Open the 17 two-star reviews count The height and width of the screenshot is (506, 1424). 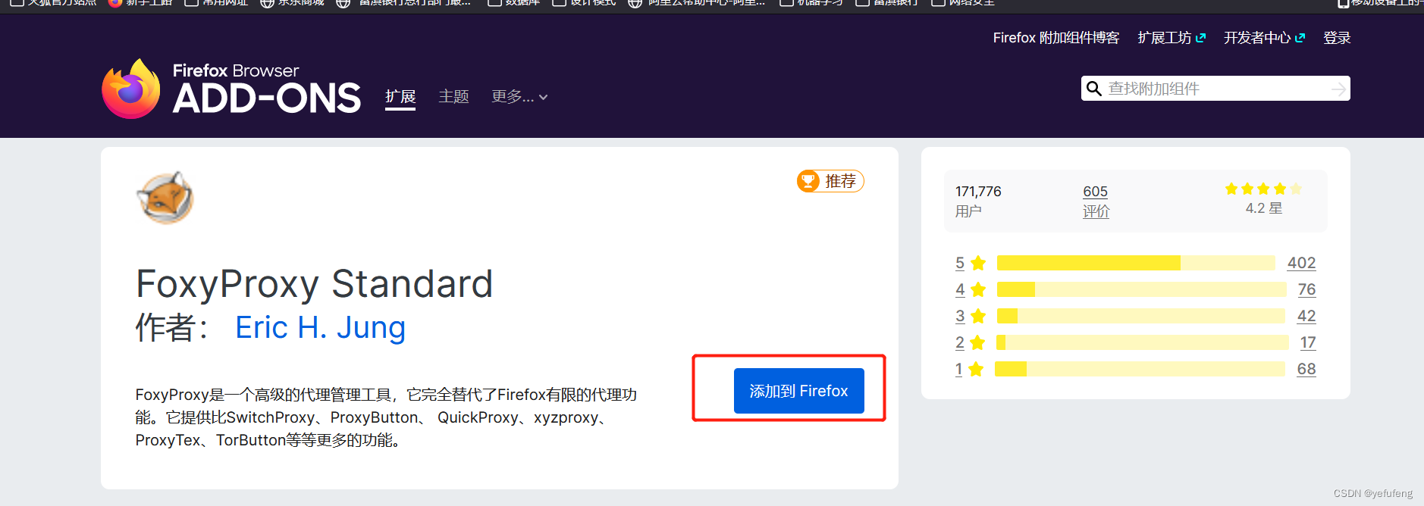click(1308, 342)
